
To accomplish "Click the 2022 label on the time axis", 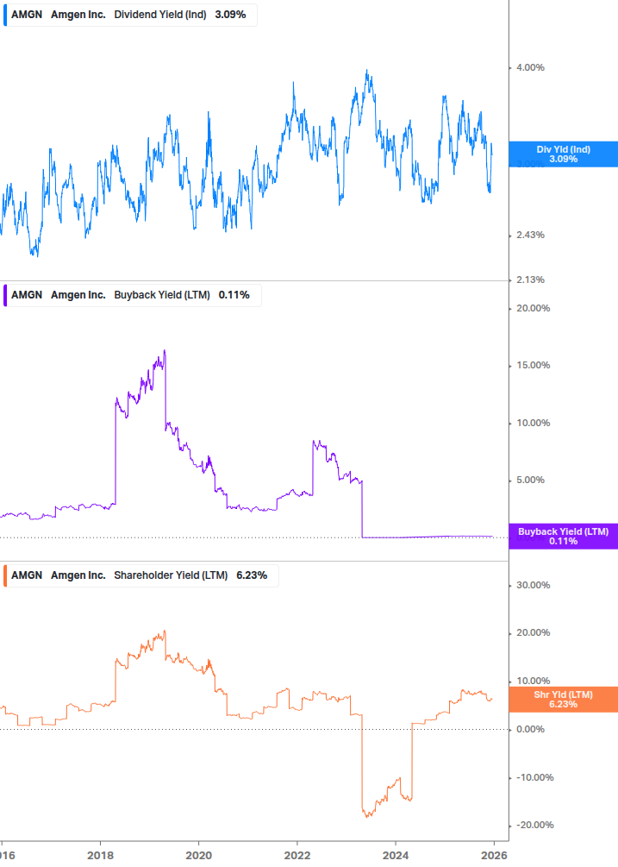I will click(297, 856).
